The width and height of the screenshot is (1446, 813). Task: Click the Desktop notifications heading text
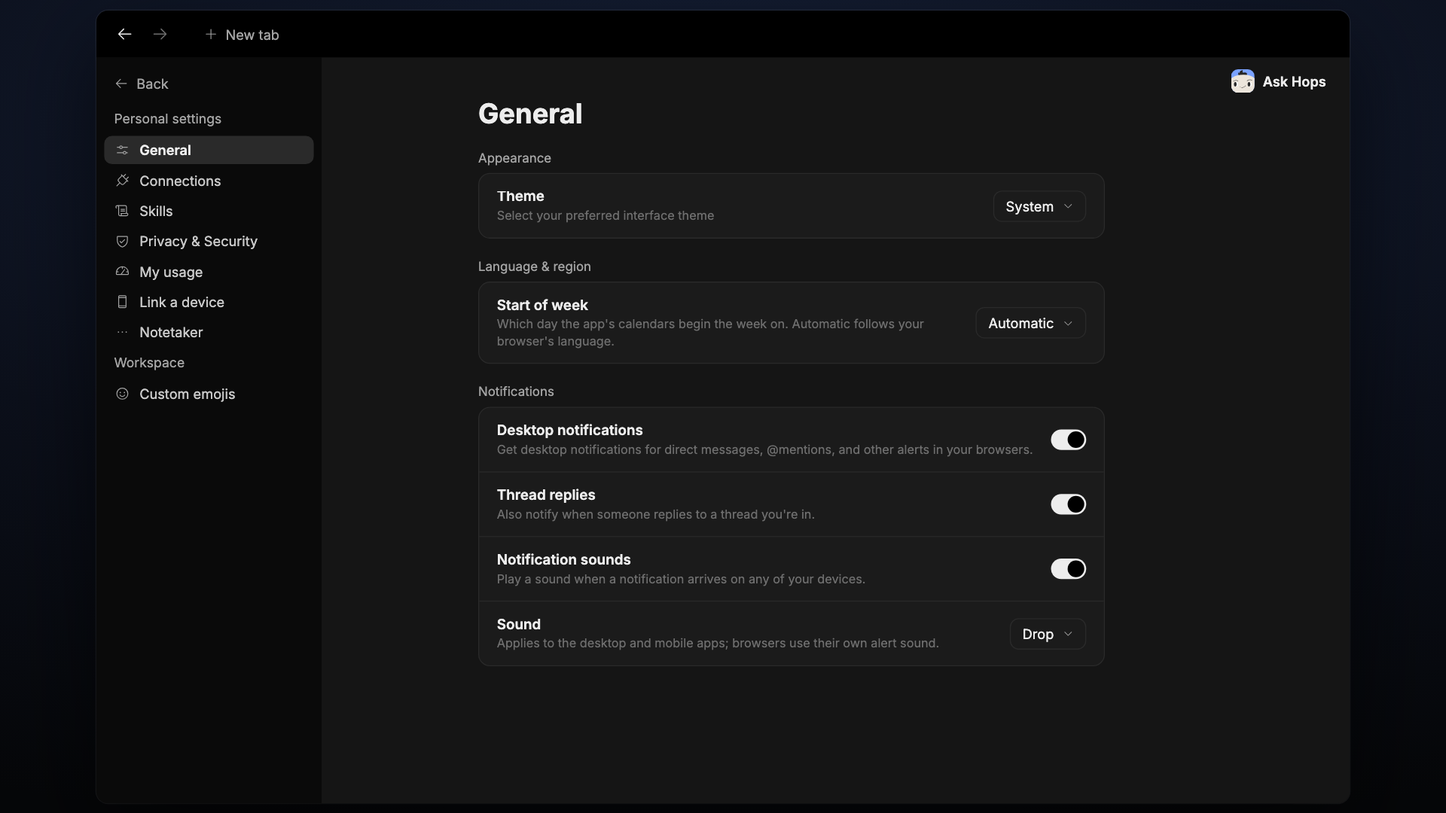(x=569, y=430)
